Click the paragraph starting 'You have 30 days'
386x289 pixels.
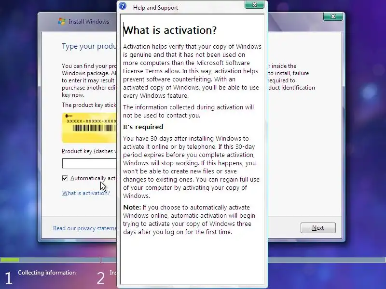(191, 167)
